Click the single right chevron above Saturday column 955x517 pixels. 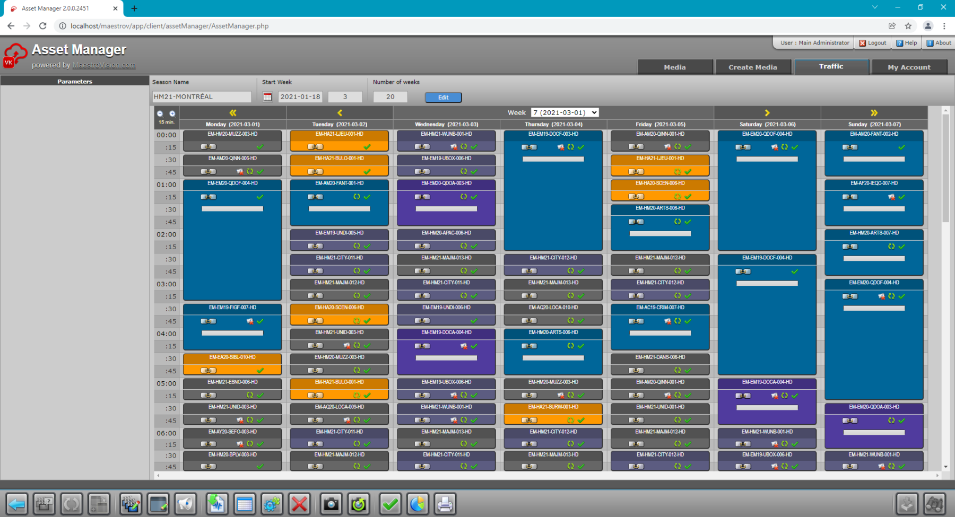coord(767,112)
